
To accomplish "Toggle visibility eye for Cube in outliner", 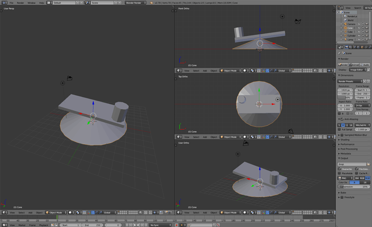I will [x=359, y=32].
